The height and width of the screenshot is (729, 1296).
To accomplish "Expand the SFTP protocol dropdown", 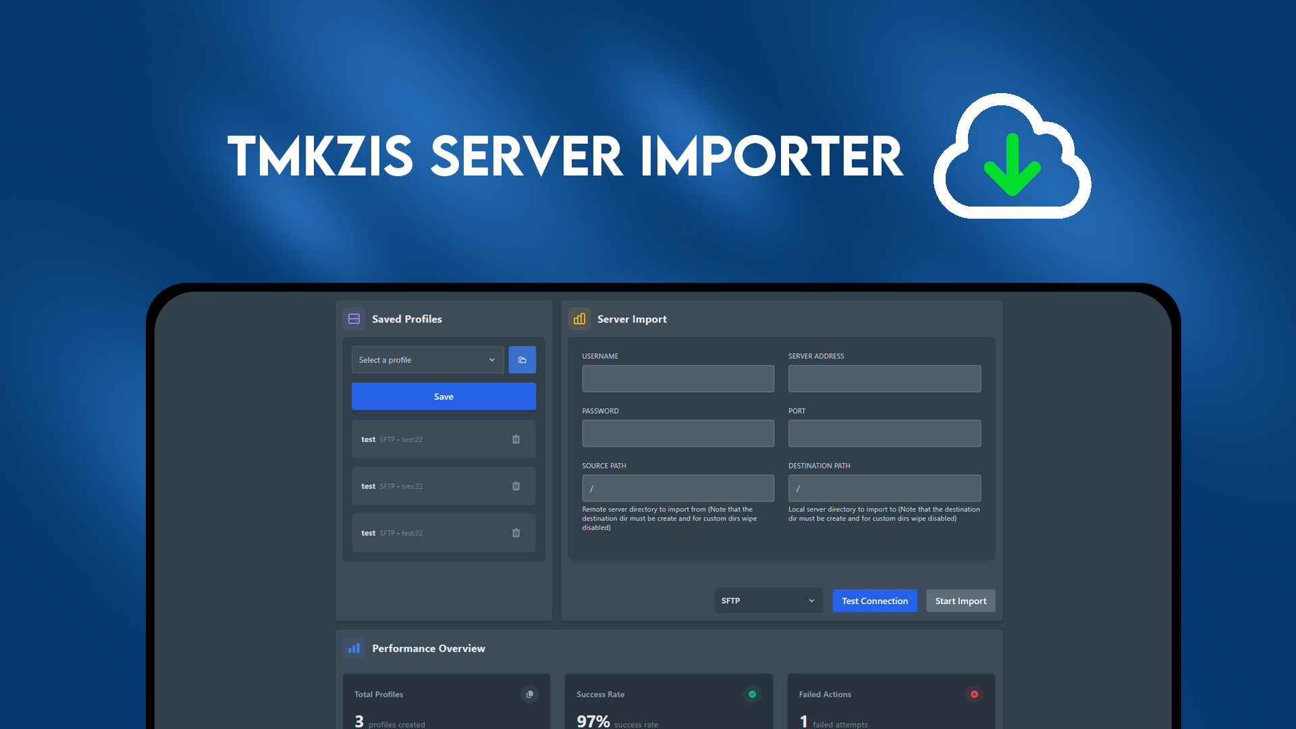I will click(767, 600).
